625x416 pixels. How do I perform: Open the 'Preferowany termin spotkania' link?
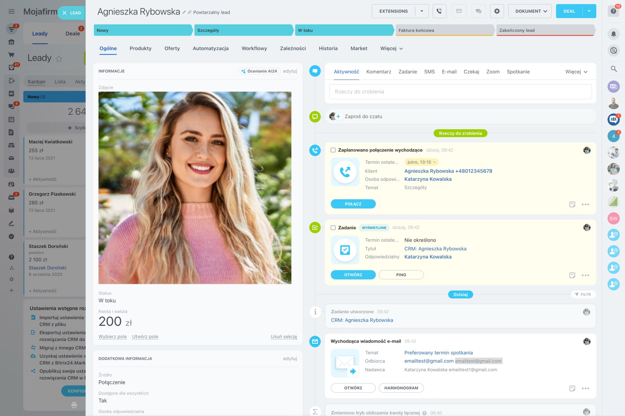tap(438, 353)
